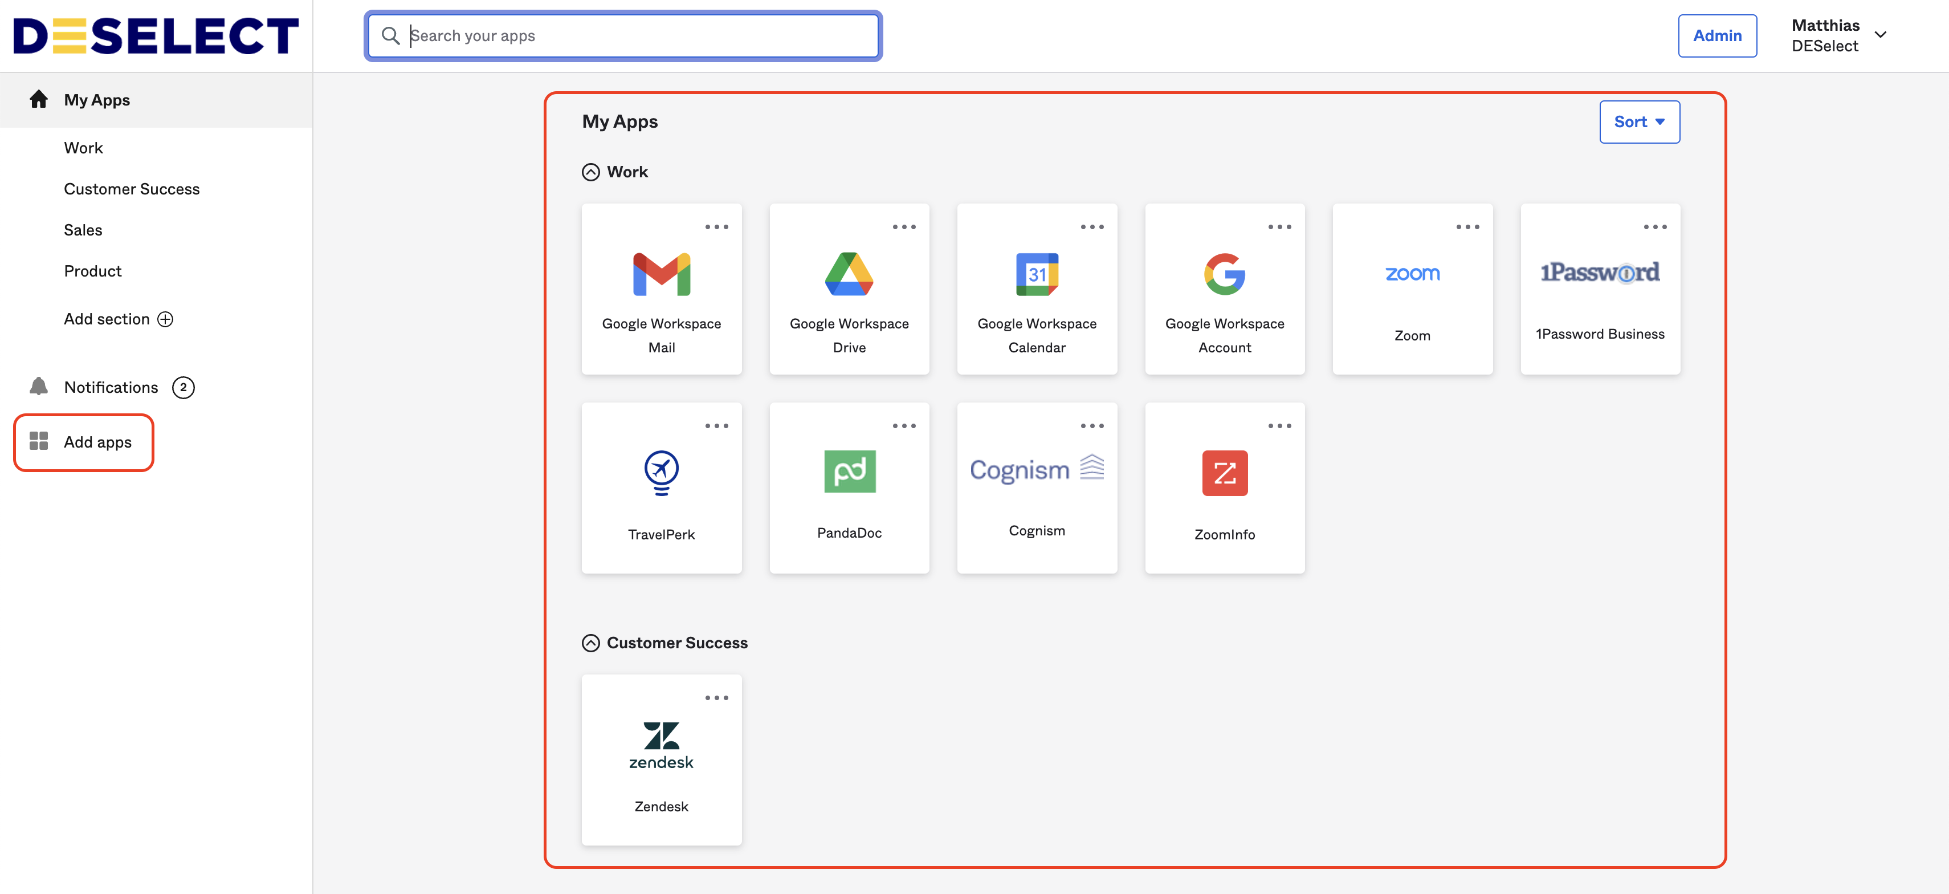Click the magnifier icon in search bar
1949x894 pixels.
(x=390, y=35)
